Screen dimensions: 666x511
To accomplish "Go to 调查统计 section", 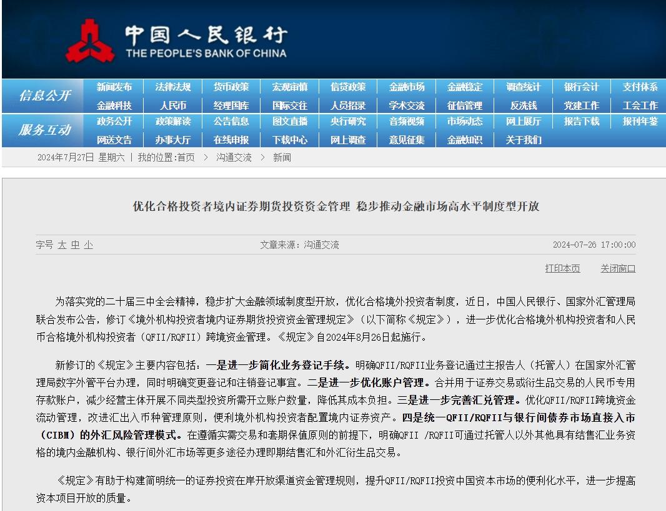I will click(x=524, y=87).
